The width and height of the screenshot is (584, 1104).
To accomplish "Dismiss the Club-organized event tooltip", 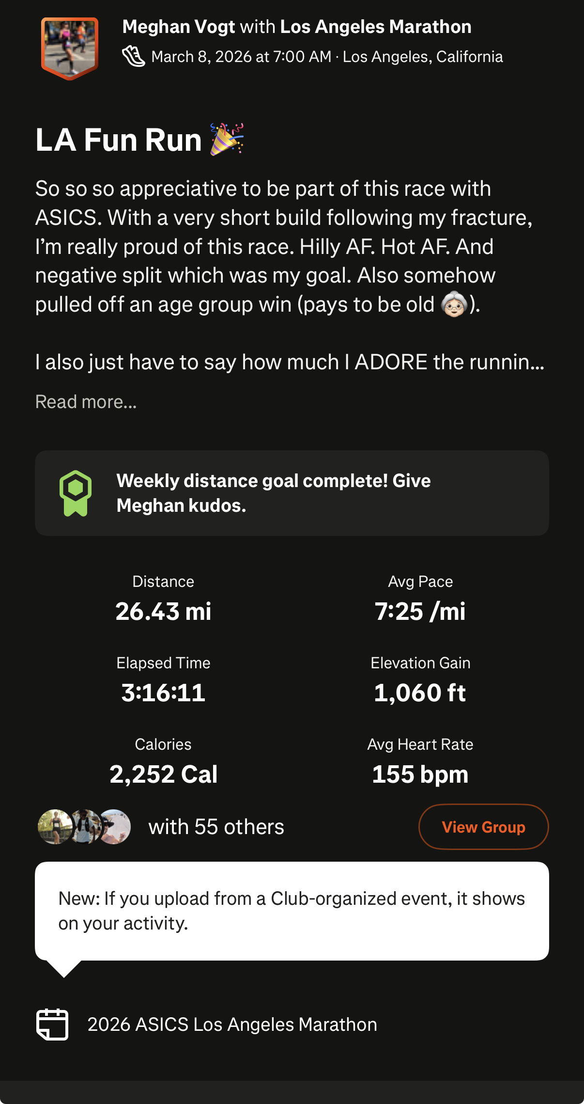I will coord(292,911).
